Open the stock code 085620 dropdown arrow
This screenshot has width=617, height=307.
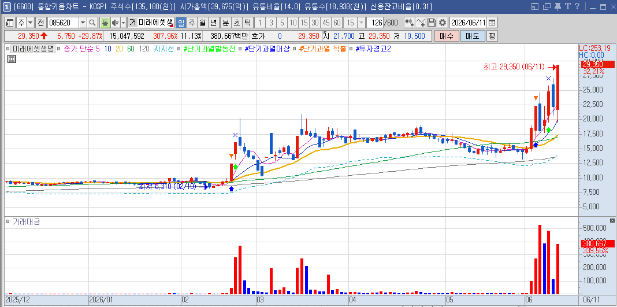pyautogui.click(x=83, y=23)
